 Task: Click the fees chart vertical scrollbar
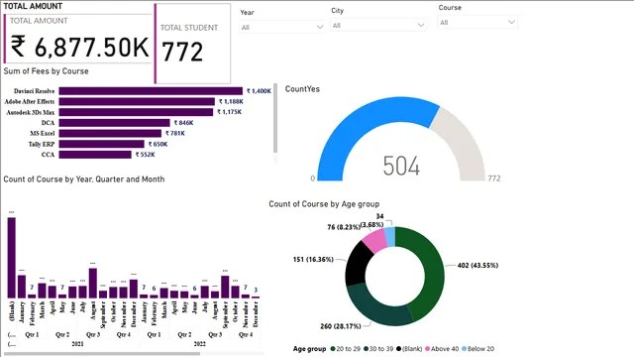275,118
